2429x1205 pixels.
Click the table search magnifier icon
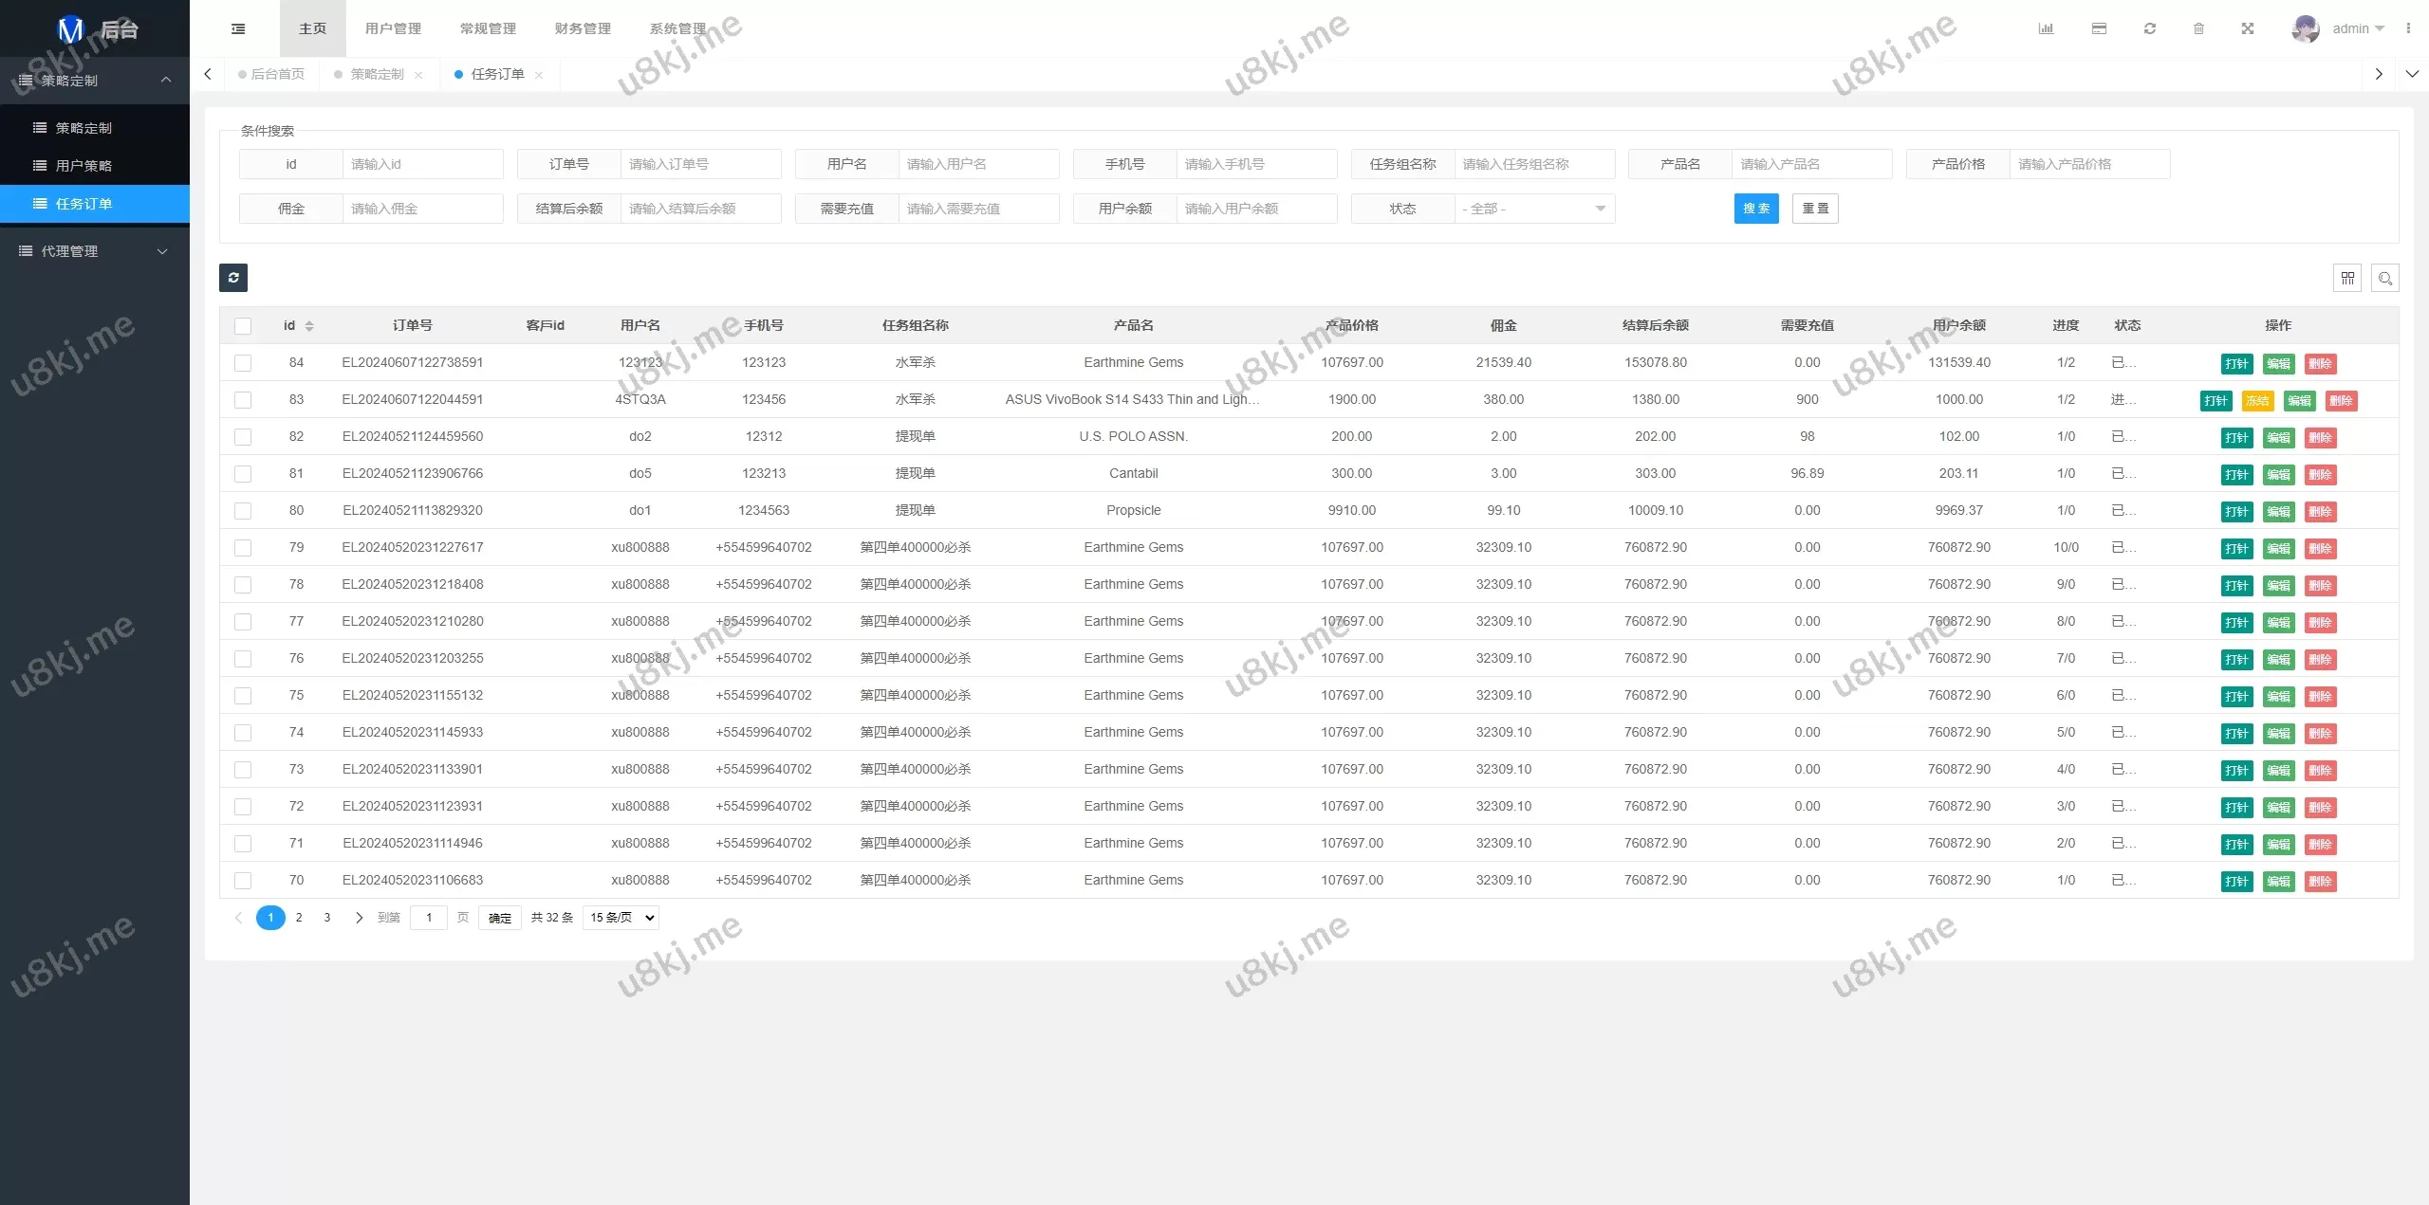pyautogui.click(x=2385, y=278)
